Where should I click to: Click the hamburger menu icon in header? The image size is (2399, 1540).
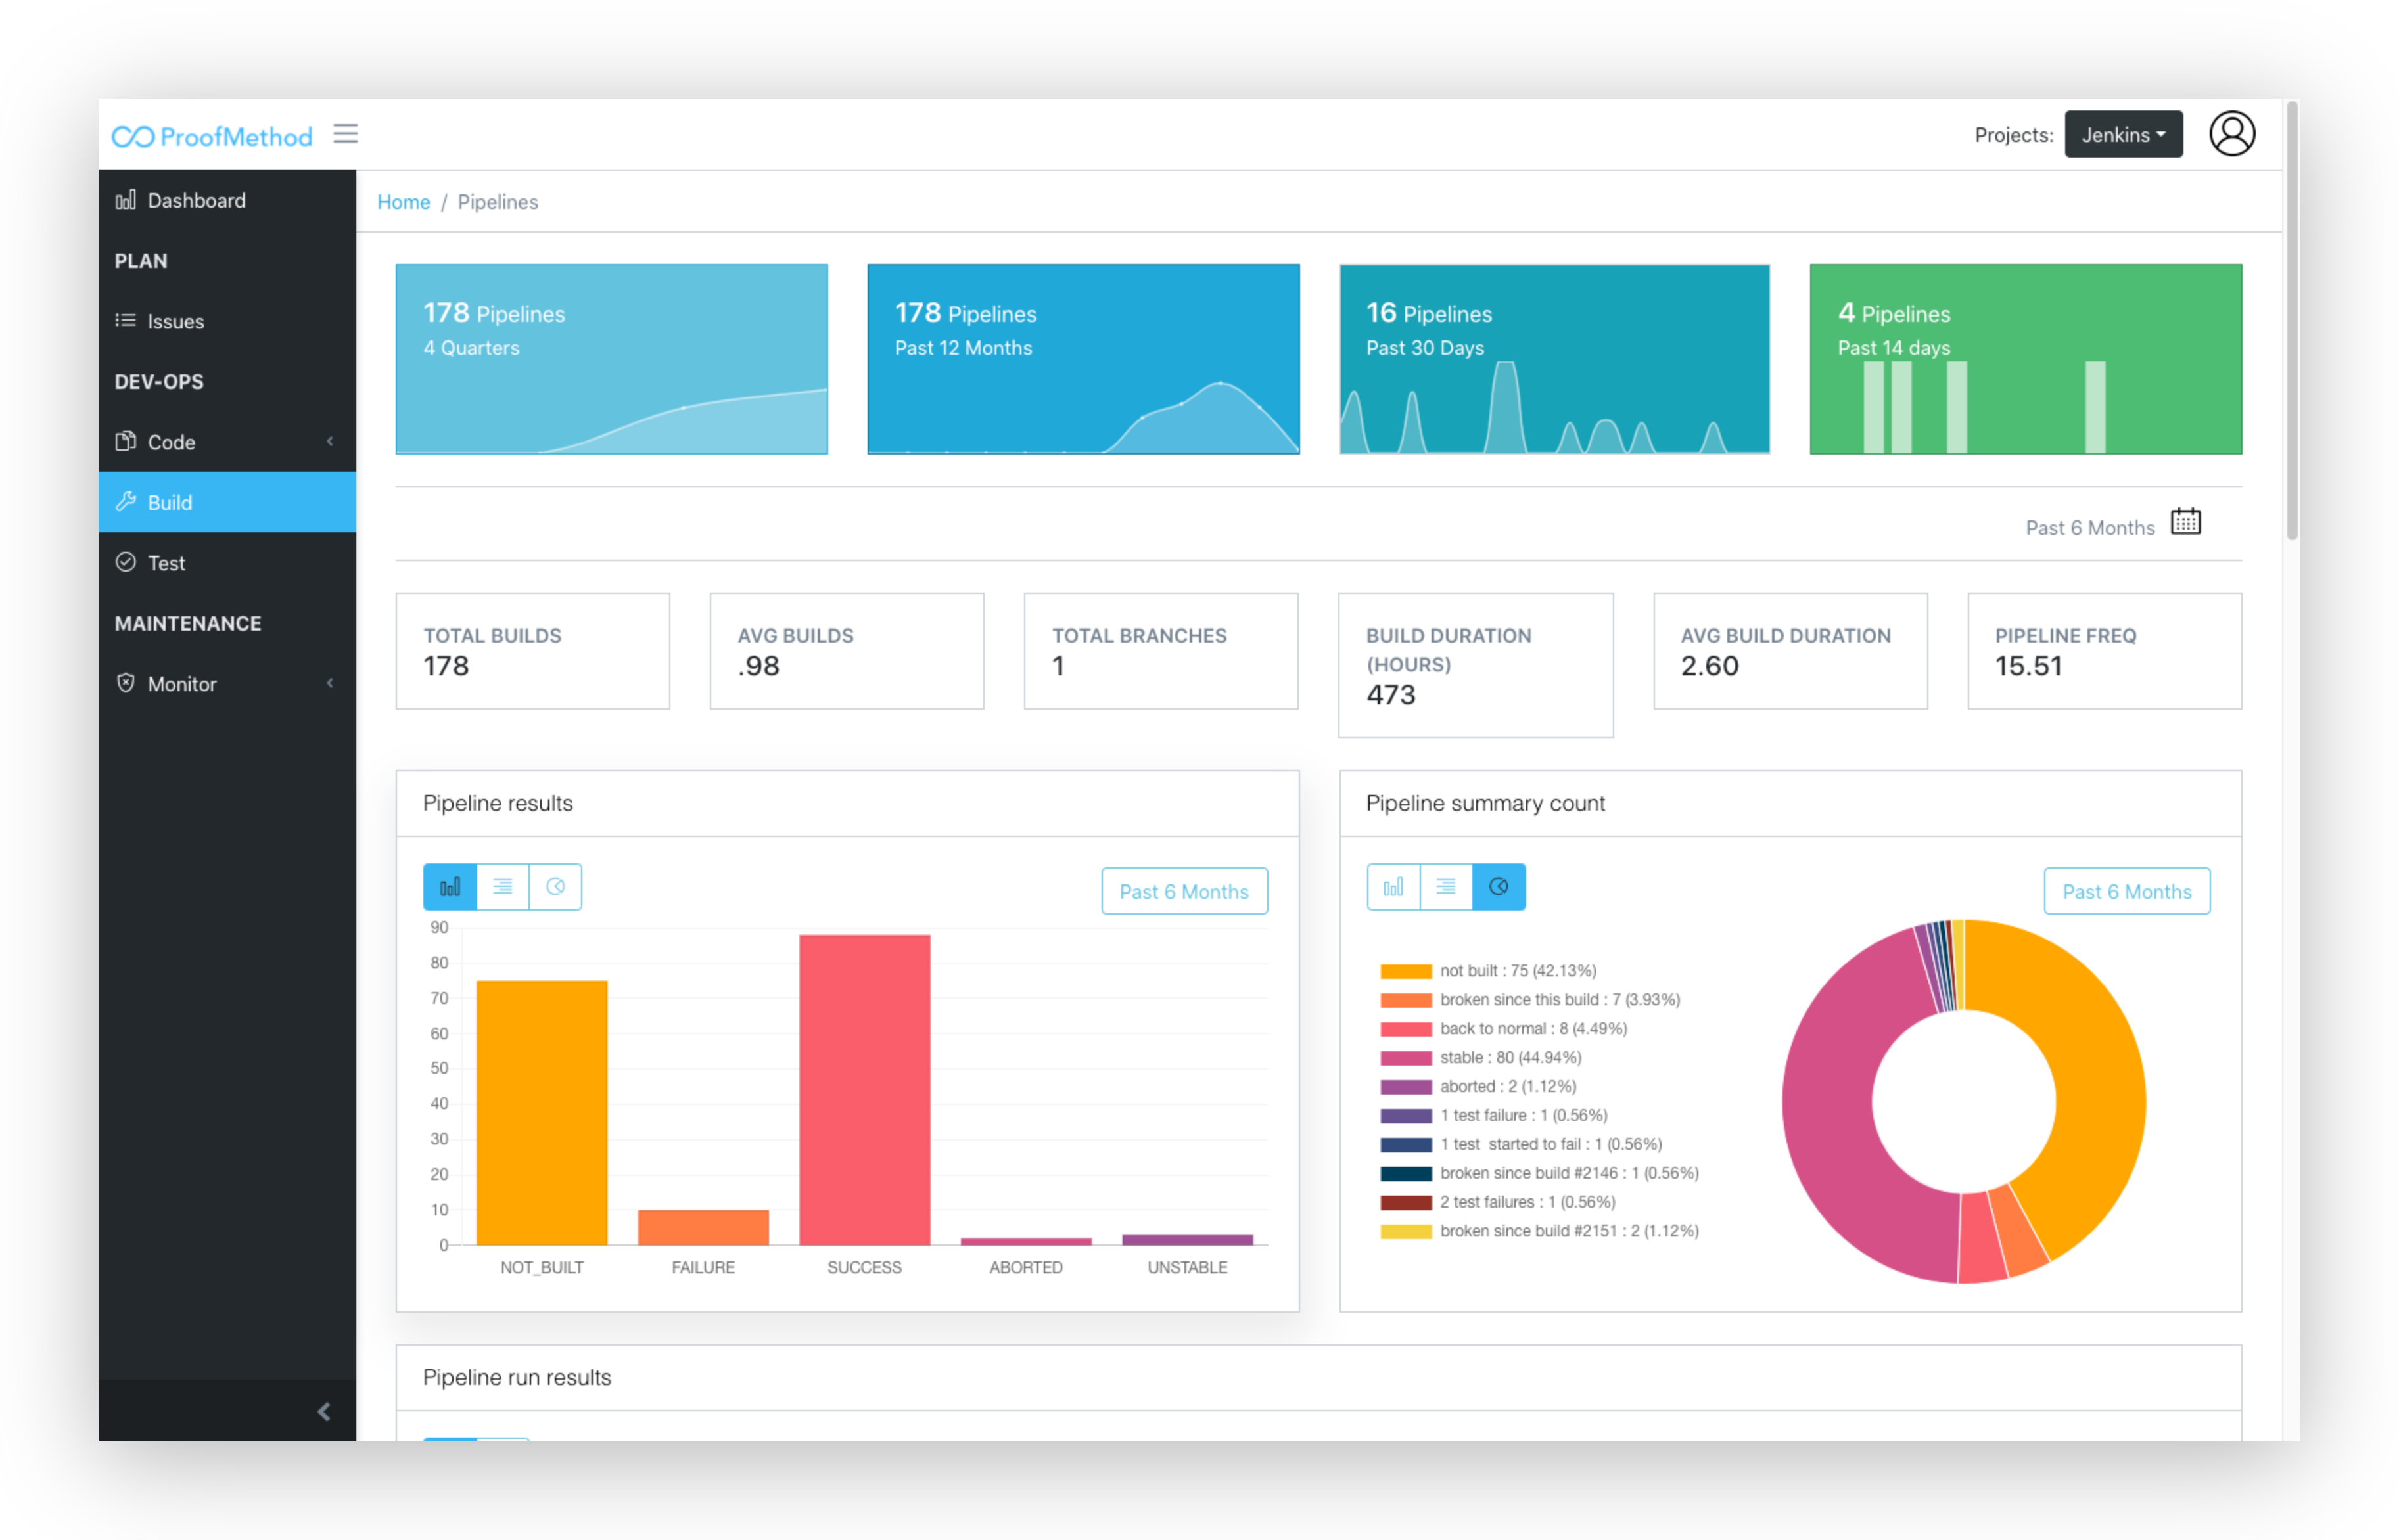coord(345,134)
